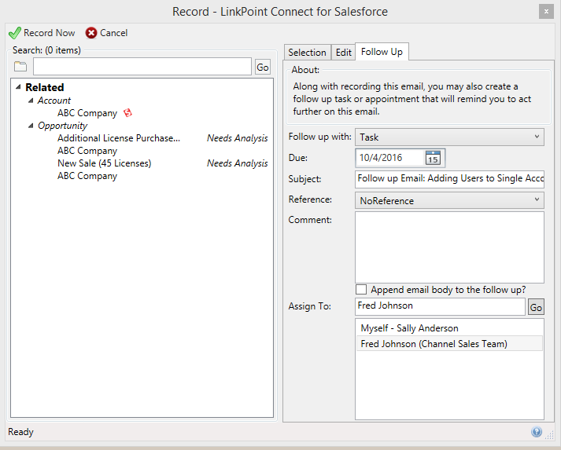
Task: Open the calendar picker for the Due date
Action: coord(433,158)
